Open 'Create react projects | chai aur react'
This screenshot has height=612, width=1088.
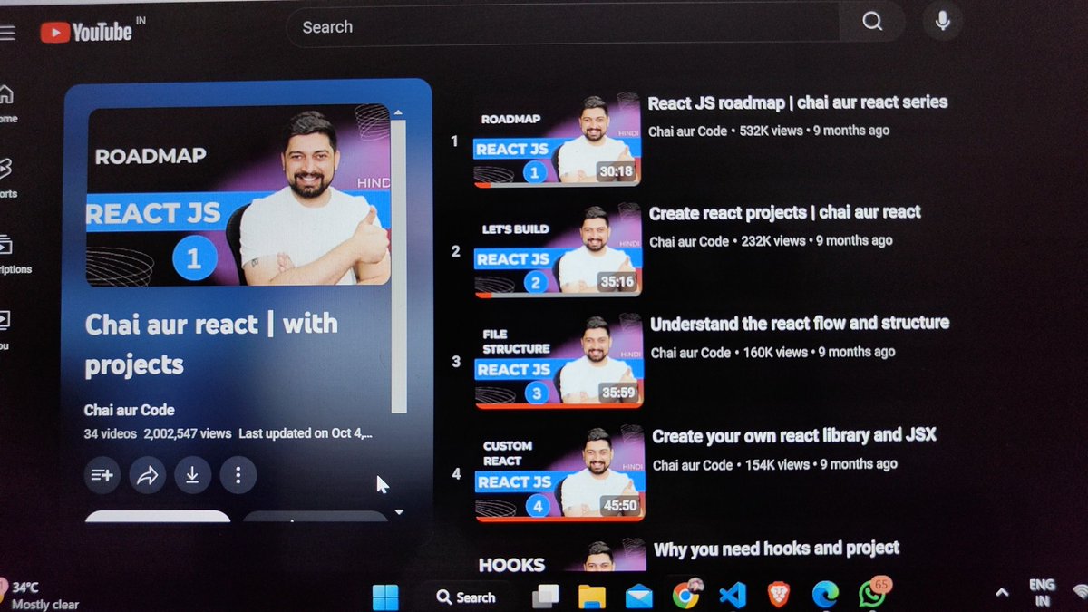pyautogui.click(x=785, y=213)
